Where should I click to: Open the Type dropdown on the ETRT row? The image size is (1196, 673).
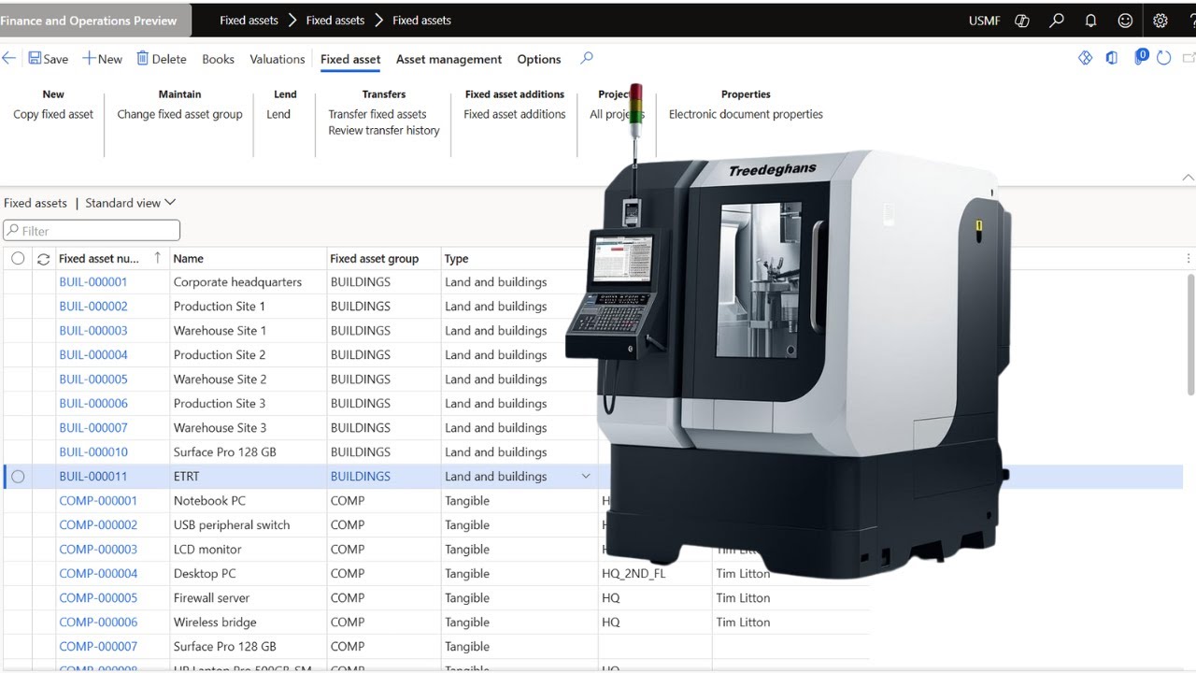pyautogui.click(x=586, y=476)
